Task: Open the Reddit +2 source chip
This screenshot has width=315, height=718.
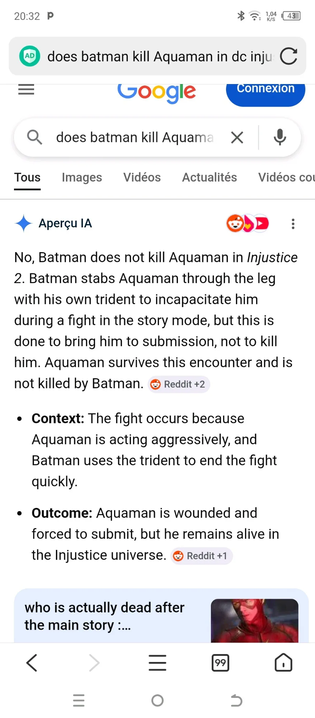Action: tap(179, 385)
